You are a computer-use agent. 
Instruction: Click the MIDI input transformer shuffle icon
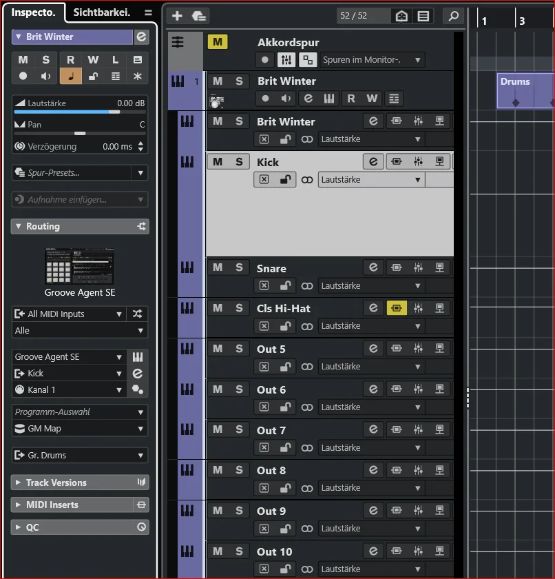[137, 314]
